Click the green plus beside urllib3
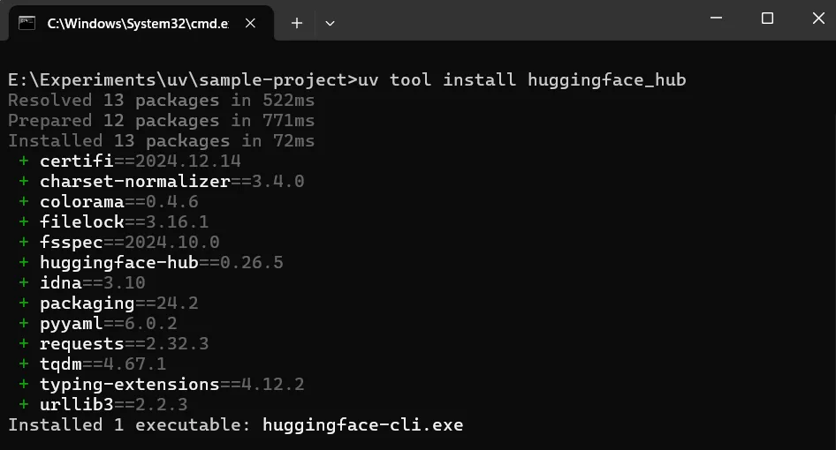Screen dimensions: 836x450 pos(24,403)
